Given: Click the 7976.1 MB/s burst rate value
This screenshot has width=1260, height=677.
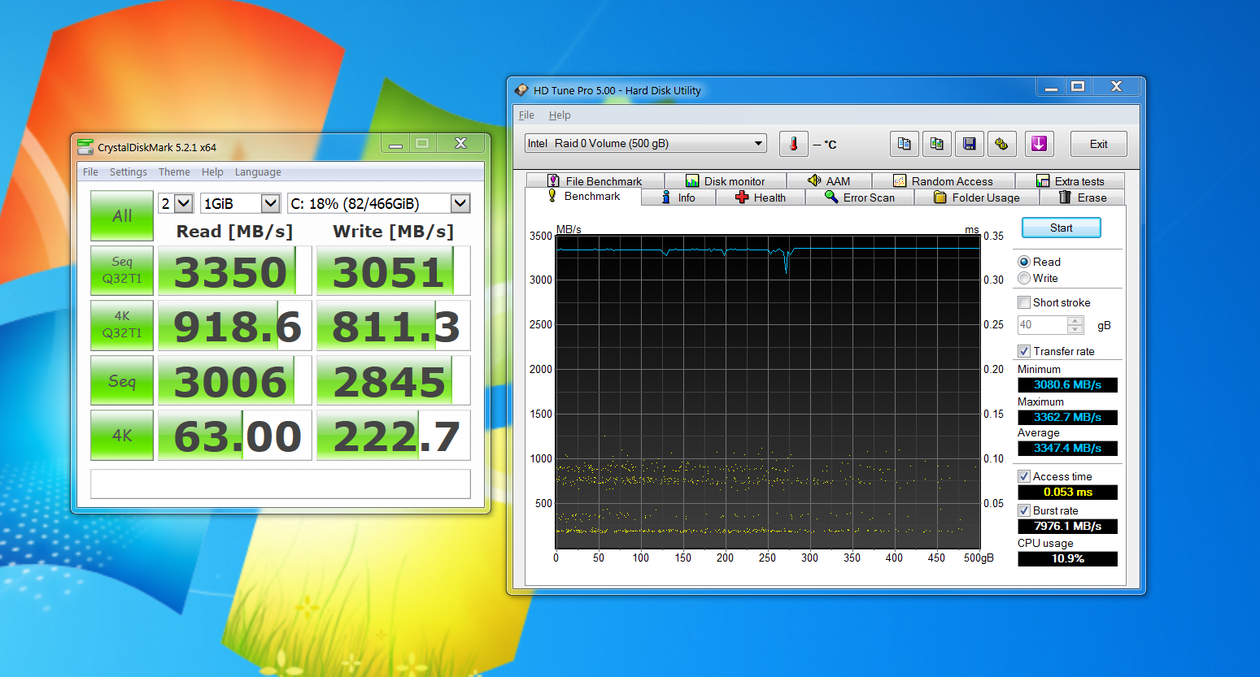Looking at the screenshot, I should pos(1067,527).
